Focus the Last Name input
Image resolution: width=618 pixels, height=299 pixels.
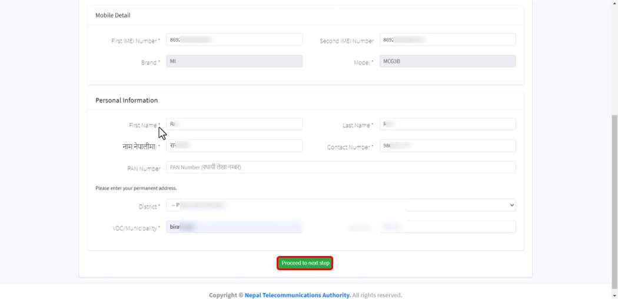click(448, 124)
